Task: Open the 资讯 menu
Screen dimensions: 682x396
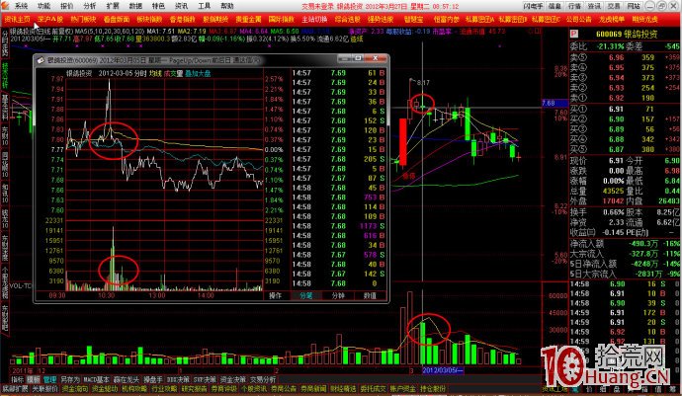Action: (x=182, y=6)
